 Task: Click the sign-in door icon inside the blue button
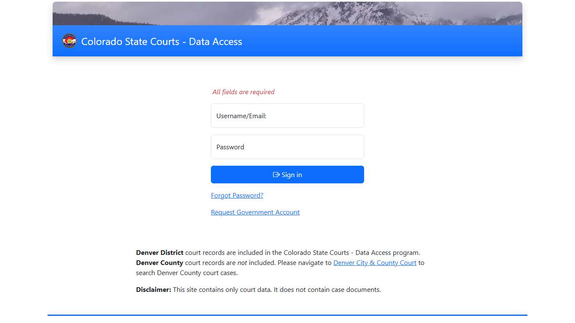[x=276, y=175]
